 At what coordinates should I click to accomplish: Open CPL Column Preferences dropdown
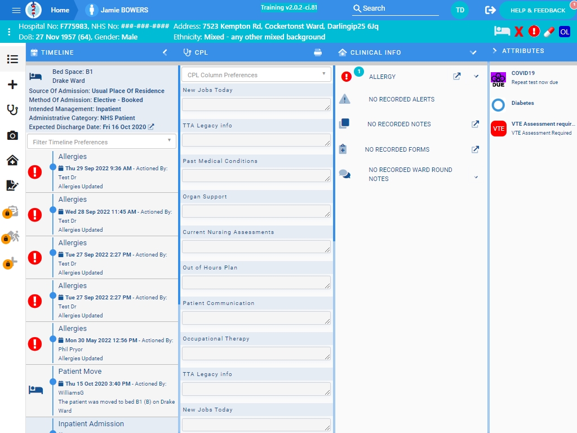coord(256,75)
